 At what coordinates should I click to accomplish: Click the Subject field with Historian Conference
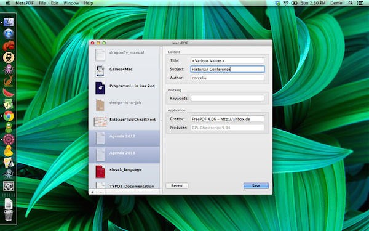[x=228, y=69]
